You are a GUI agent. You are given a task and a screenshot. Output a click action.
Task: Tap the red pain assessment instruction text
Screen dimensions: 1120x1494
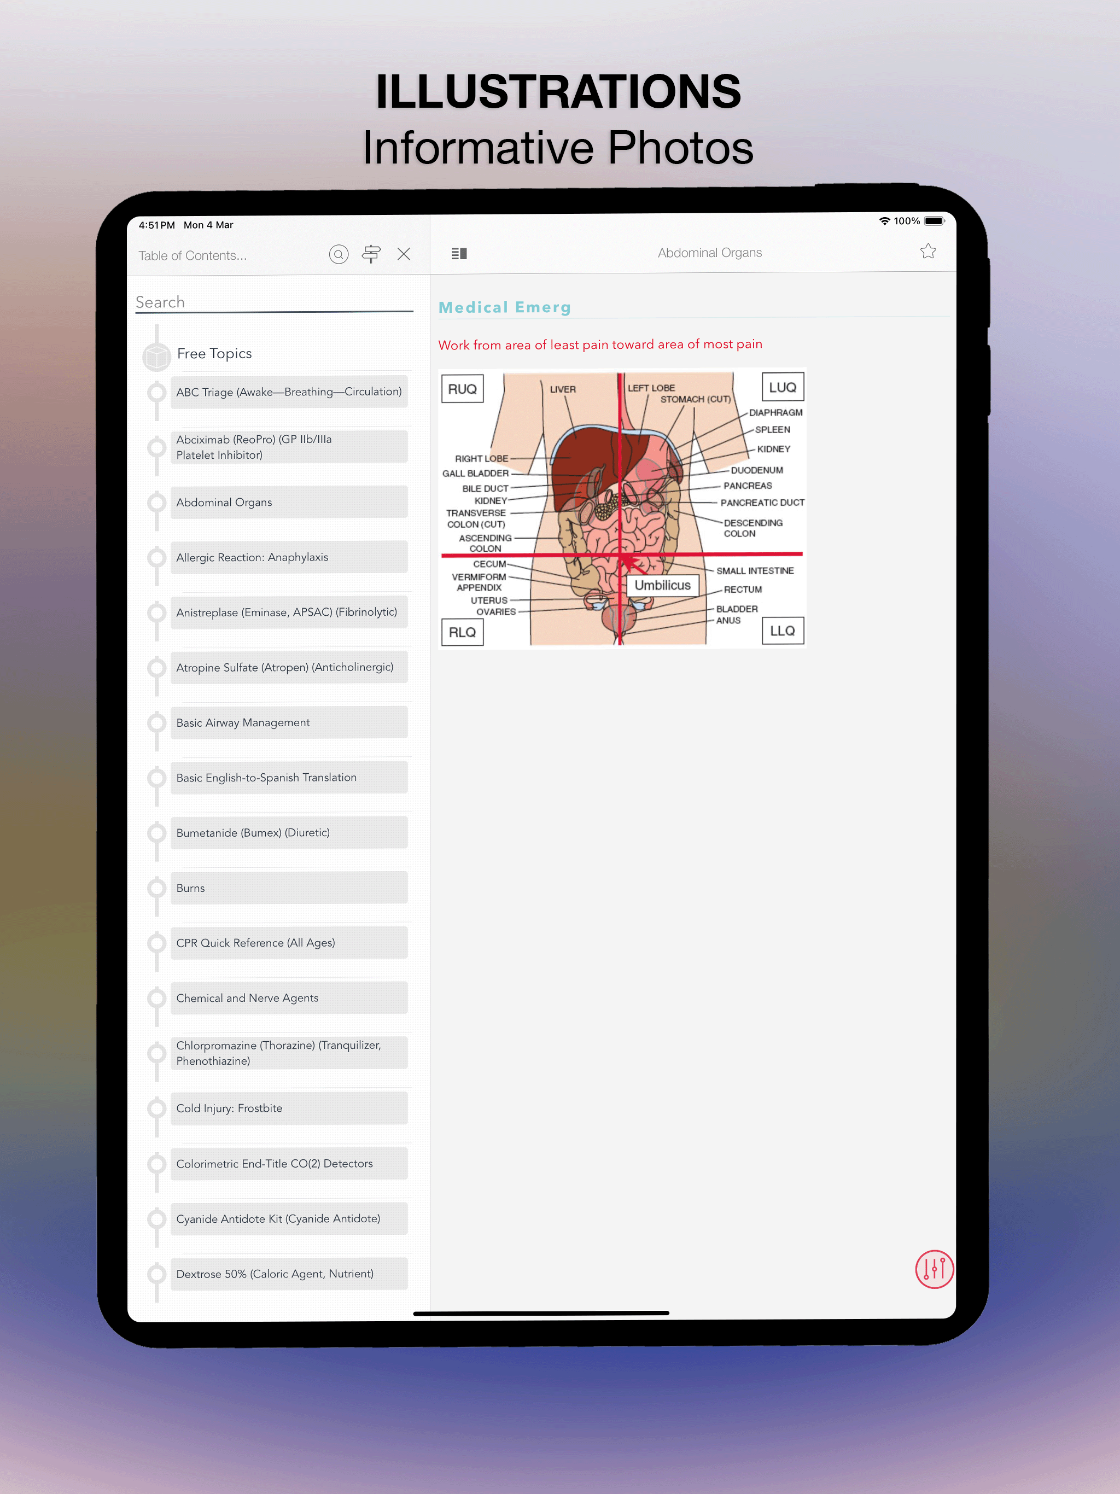600,345
